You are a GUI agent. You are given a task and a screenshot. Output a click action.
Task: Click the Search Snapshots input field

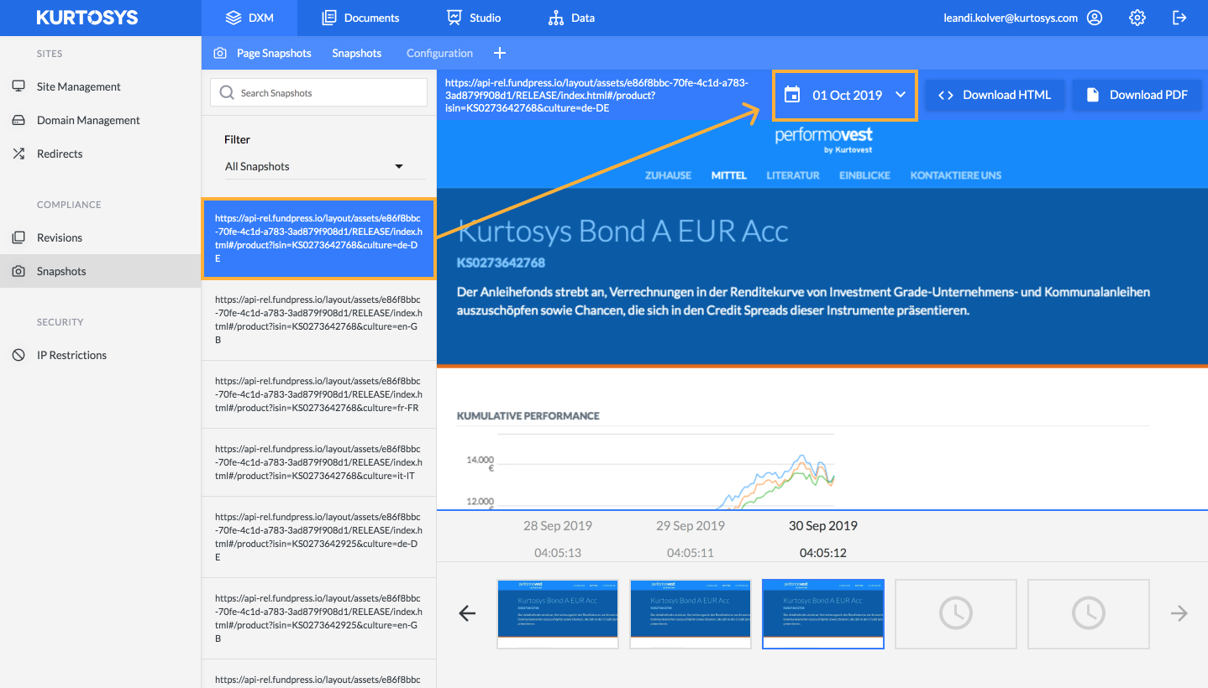point(318,93)
